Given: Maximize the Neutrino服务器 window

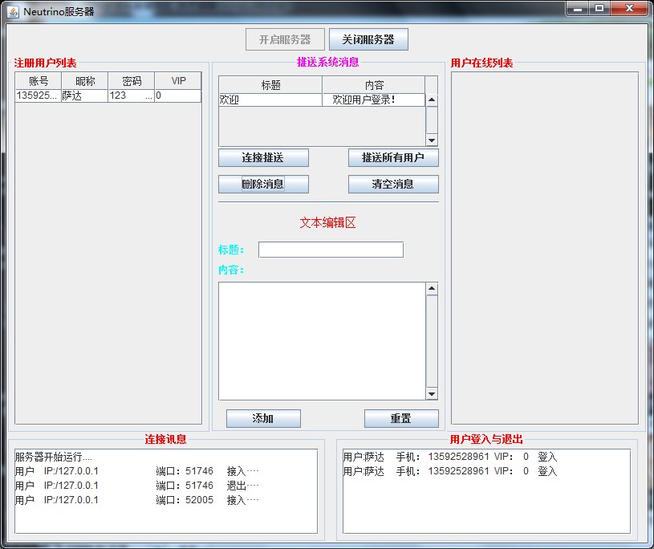Looking at the screenshot, I should click(x=599, y=8).
